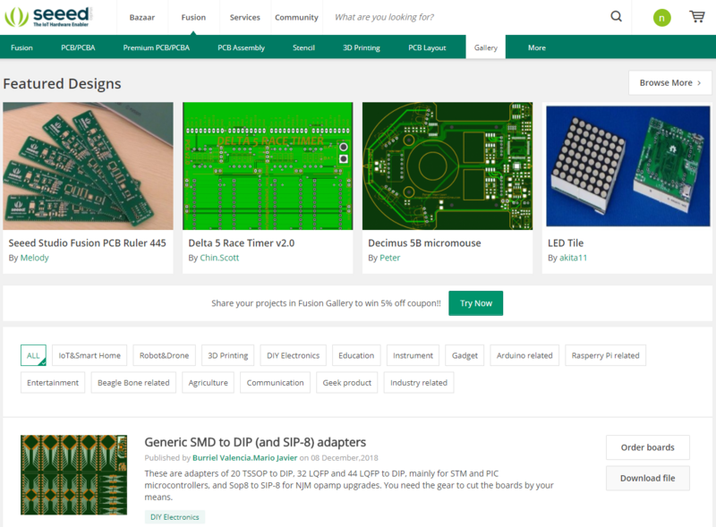Open the Premium PCB/PCBA tab

coord(156,47)
